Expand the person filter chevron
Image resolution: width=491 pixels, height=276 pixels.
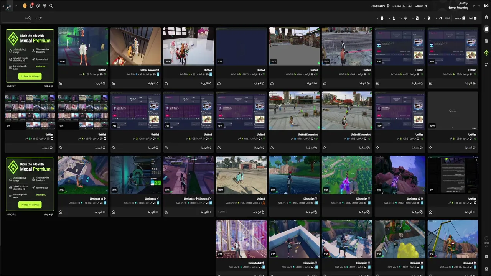[x=389, y=18]
